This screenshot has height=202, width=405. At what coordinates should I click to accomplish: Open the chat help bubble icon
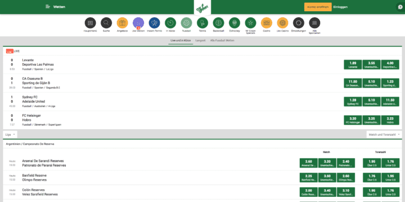pos(400,7)
